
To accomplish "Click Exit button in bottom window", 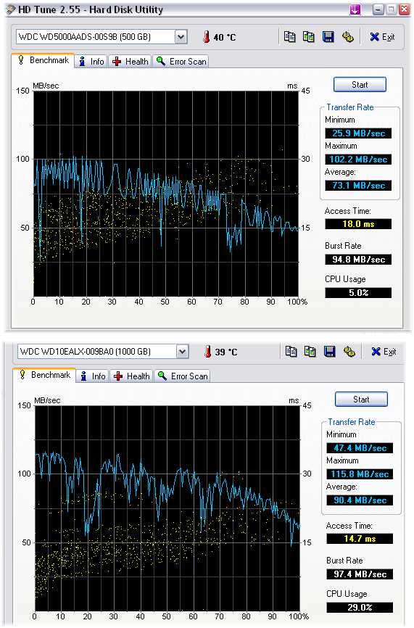I will pos(384,352).
